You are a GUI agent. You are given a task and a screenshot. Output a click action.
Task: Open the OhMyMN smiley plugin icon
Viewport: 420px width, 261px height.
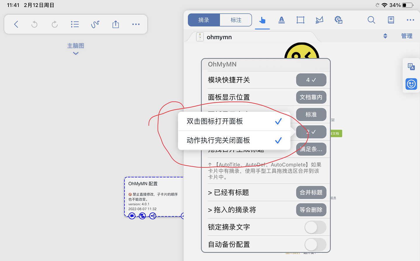(x=411, y=84)
